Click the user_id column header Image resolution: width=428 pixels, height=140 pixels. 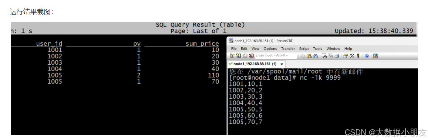(x=49, y=44)
